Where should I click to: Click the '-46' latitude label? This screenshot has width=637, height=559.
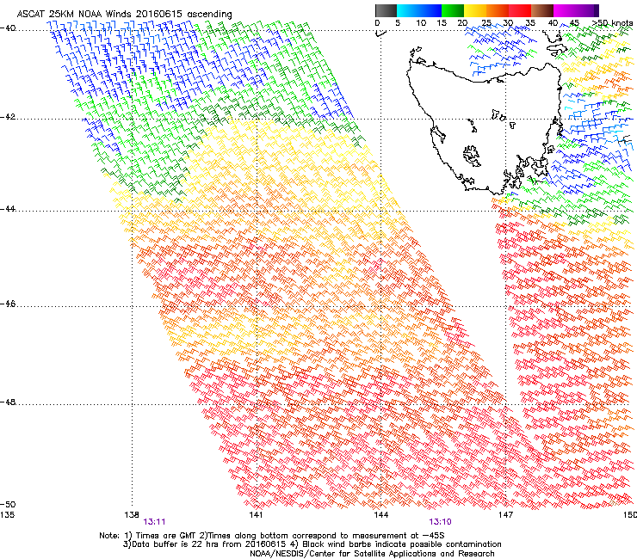pyautogui.click(x=8, y=304)
